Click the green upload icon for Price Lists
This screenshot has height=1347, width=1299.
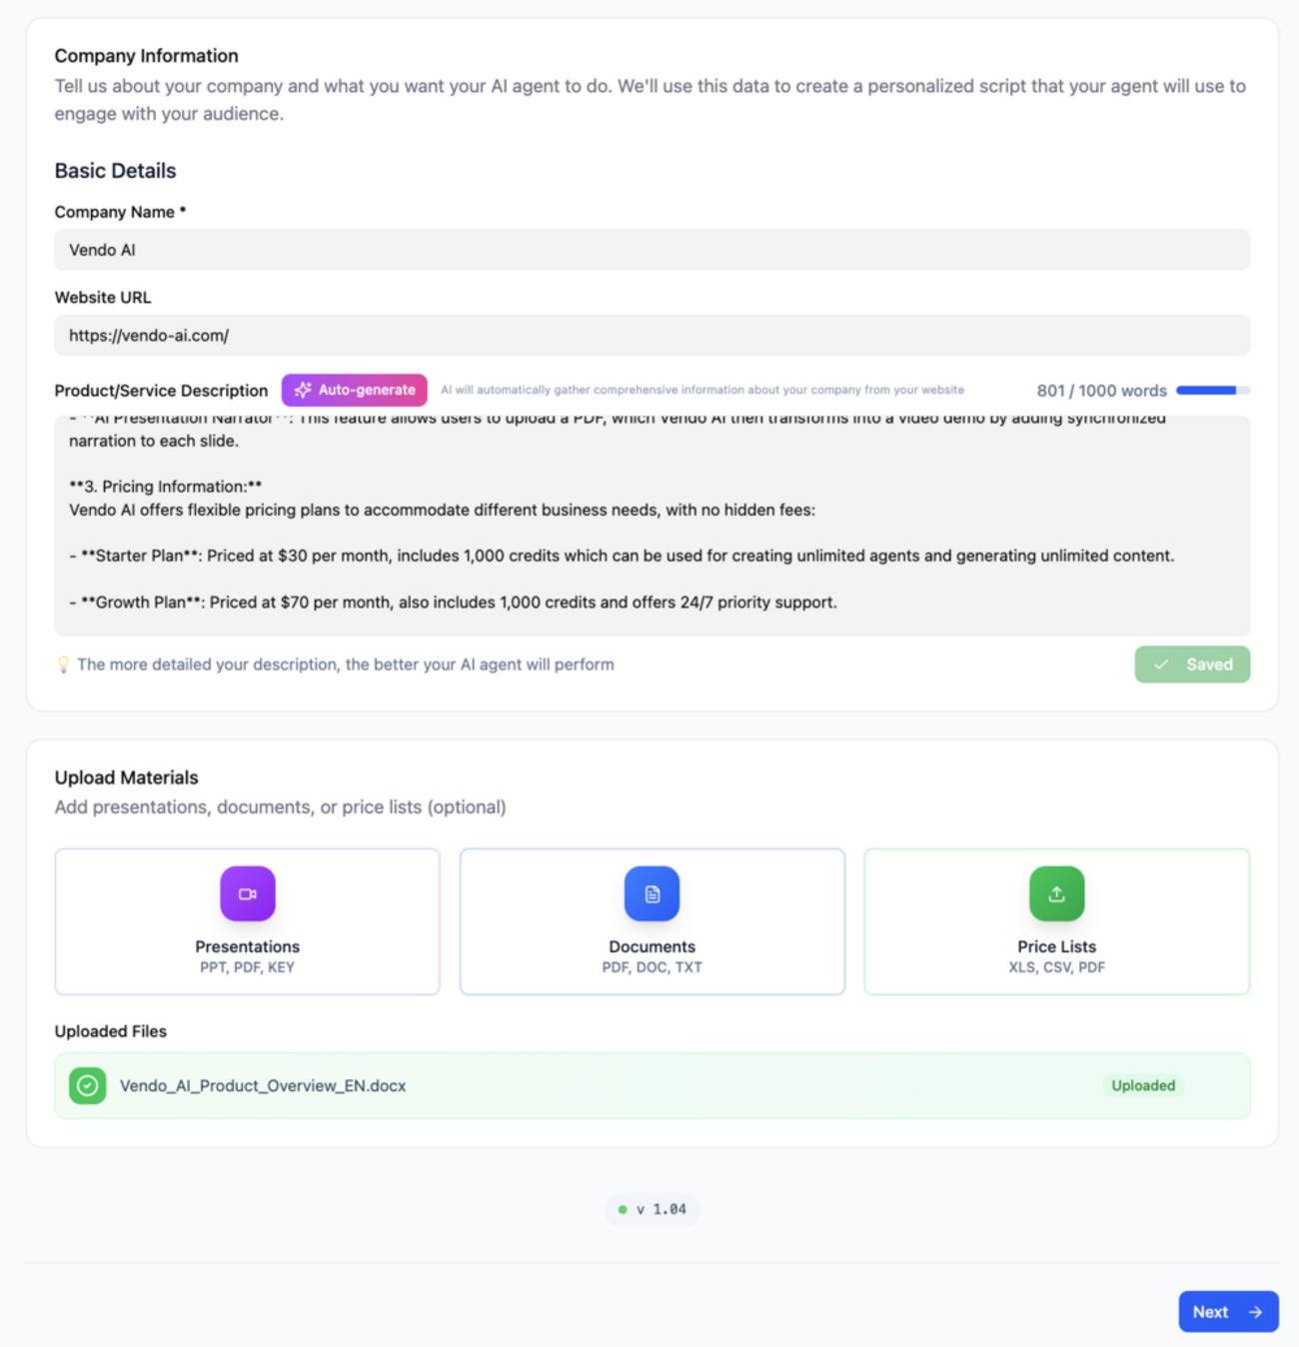pos(1056,893)
